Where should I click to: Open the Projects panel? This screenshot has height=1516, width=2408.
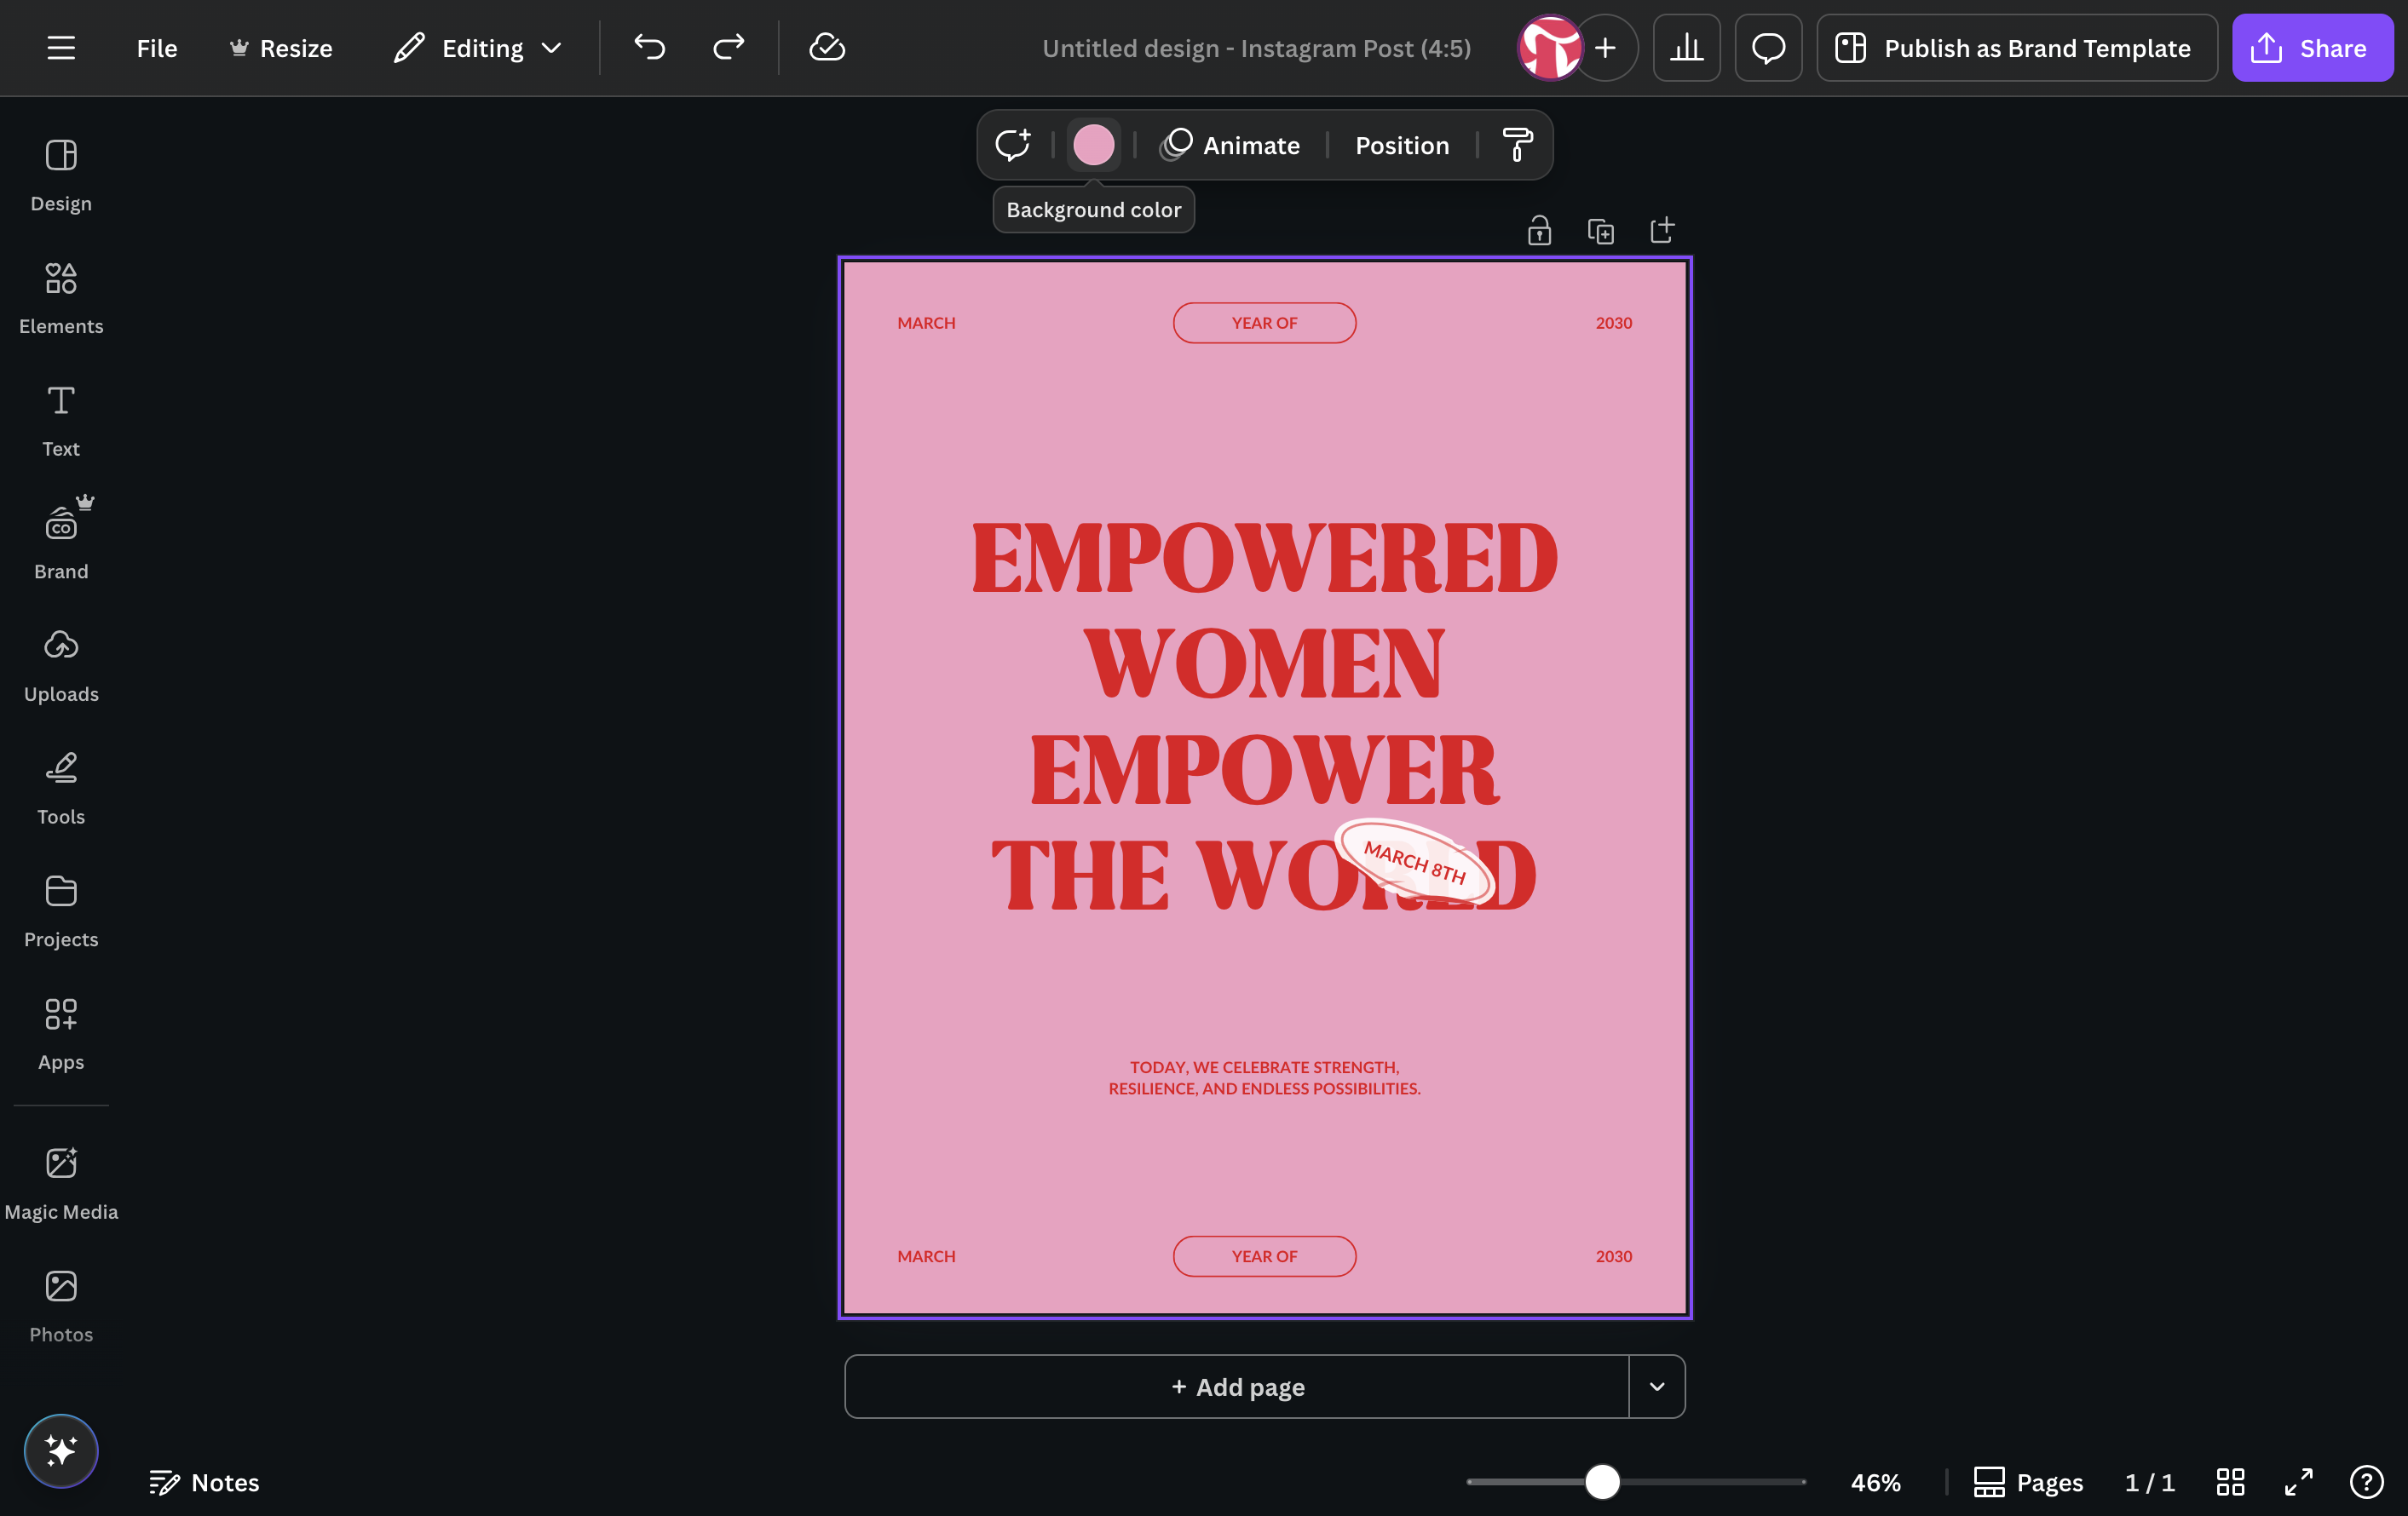coord(61,911)
